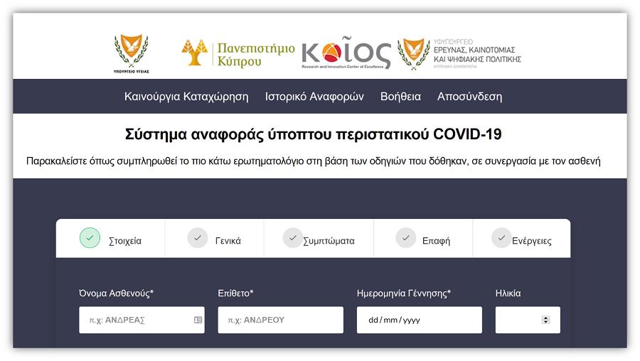Select the Ημερομηνία Γέννησης date field

(x=419, y=320)
